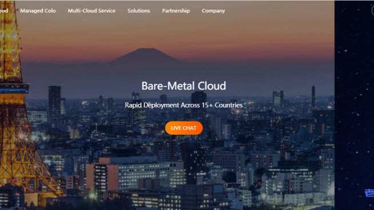Open the Partnership menu
This screenshot has height=210, width=374.
[x=176, y=11]
